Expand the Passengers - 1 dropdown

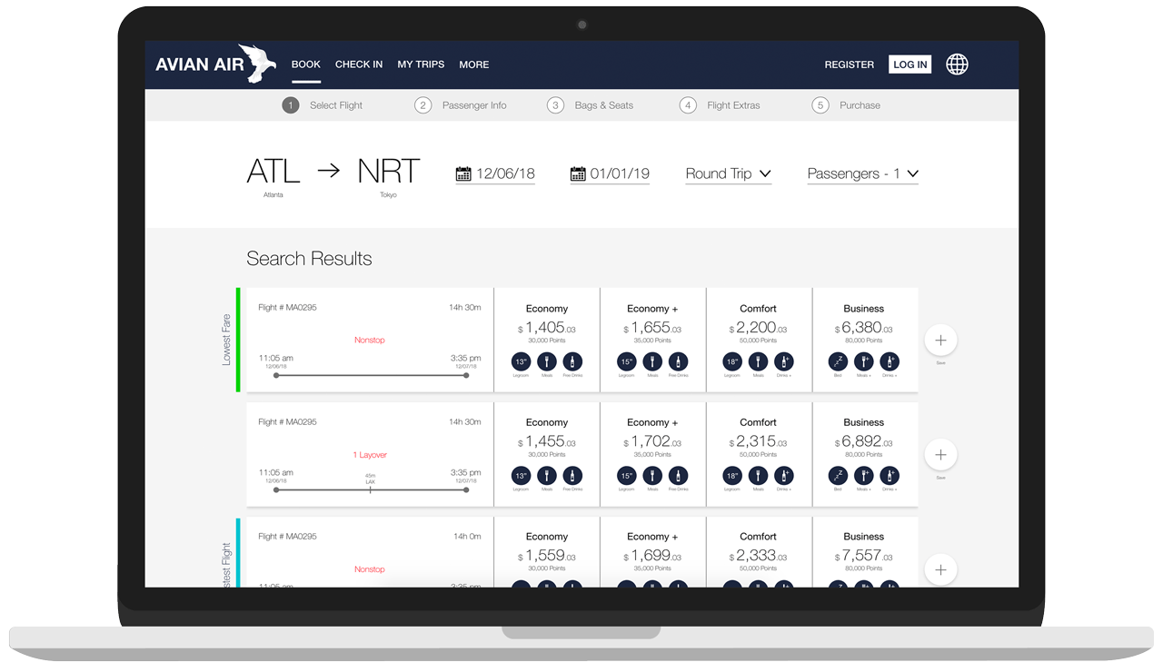[x=863, y=173]
